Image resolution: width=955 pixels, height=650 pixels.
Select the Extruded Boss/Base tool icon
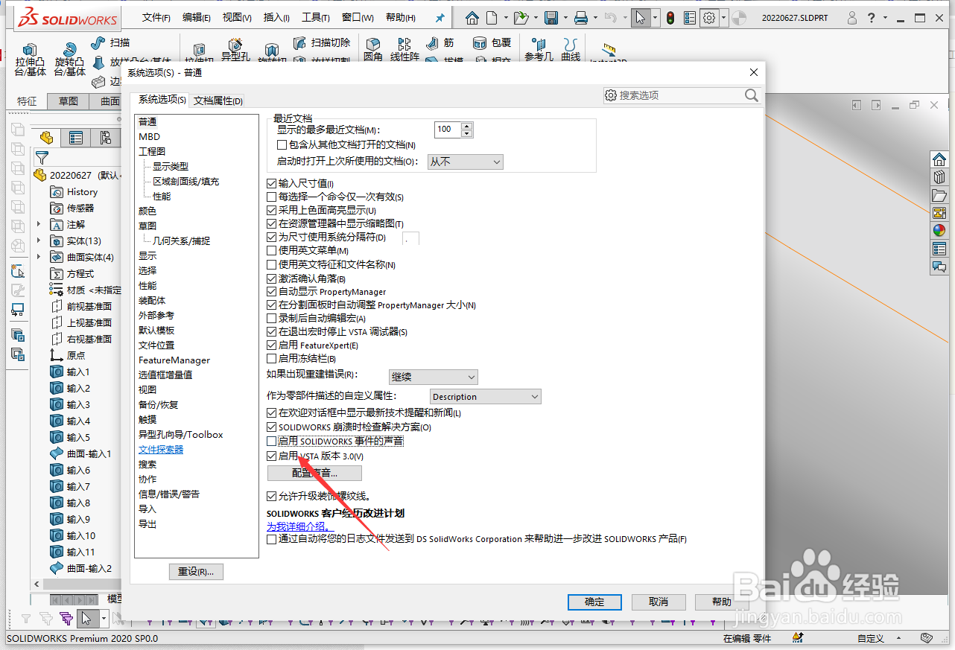30,50
